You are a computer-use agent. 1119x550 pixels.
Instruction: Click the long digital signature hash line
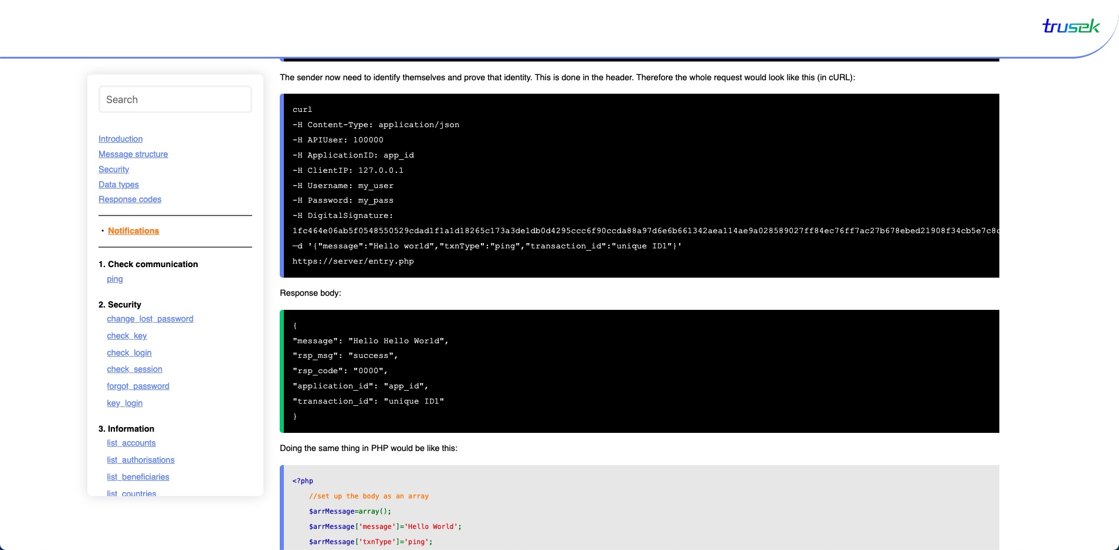click(646, 231)
